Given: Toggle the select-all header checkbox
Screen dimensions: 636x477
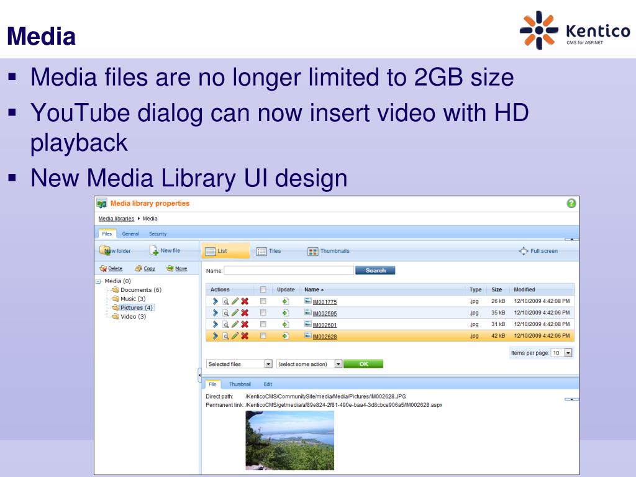Looking at the screenshot, I should (263, 289).
